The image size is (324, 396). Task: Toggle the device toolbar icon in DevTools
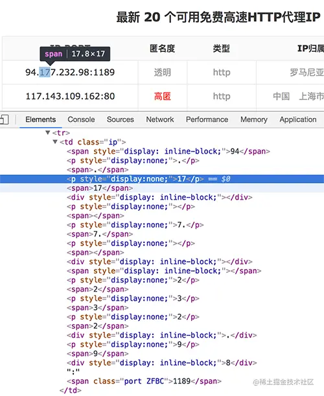click(x=5, y=119)
